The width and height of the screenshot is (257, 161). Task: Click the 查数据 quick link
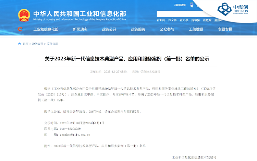point(207,20)
